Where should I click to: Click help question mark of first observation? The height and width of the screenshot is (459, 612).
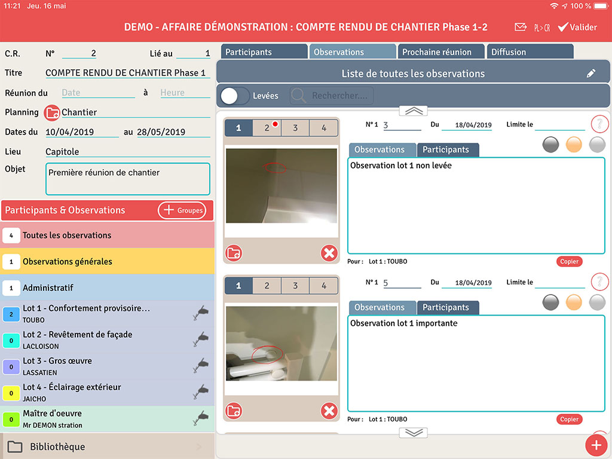[599, 124]
